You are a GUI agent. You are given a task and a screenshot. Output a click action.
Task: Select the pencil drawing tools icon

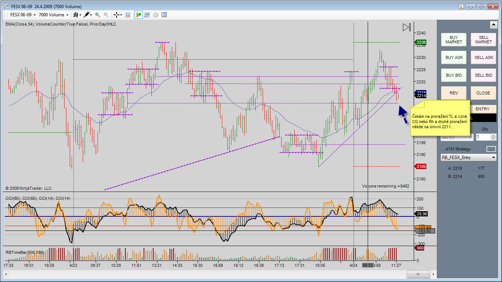(87, 15)
